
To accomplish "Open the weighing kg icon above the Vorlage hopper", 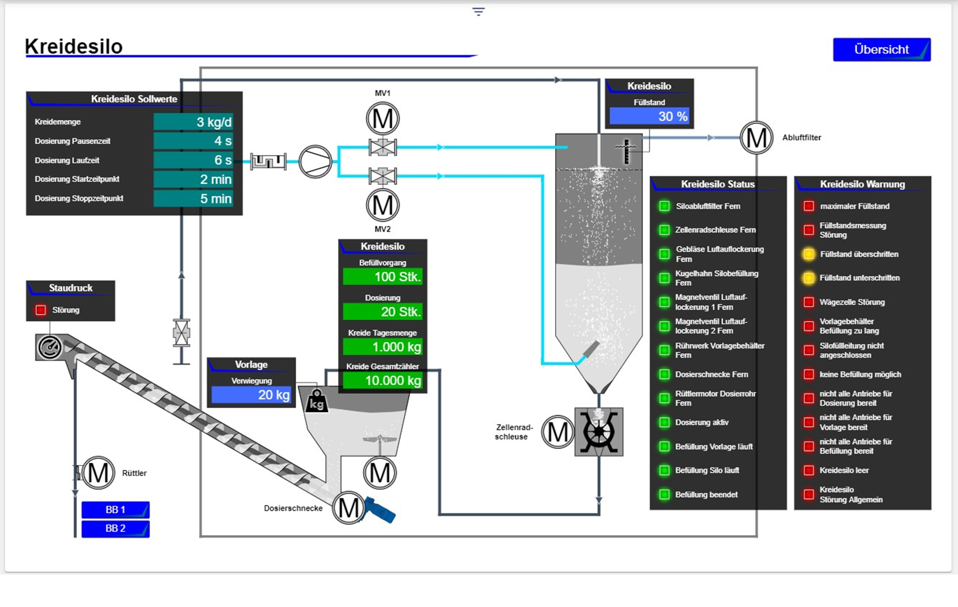I will (x=316, y=401).
